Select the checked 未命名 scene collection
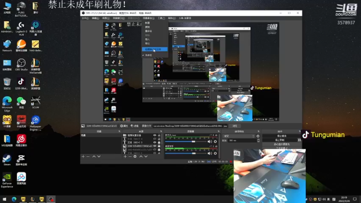This screenshot has height=203, width=361. click(x=148, y=55)
